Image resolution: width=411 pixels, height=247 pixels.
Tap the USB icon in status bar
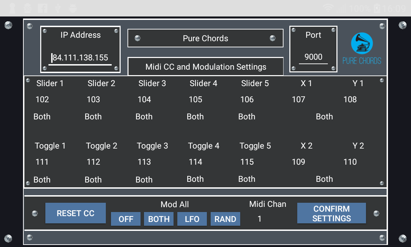(x=58, y=8)
